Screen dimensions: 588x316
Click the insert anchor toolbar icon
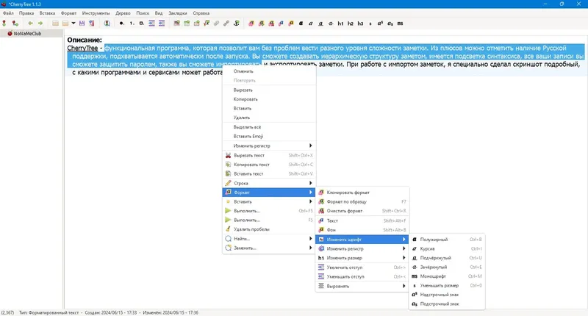click(x=236, y=24)
